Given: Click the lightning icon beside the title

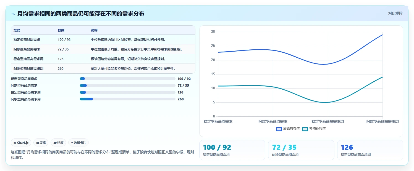Looking at the screenshot, I should pos(13,14).
